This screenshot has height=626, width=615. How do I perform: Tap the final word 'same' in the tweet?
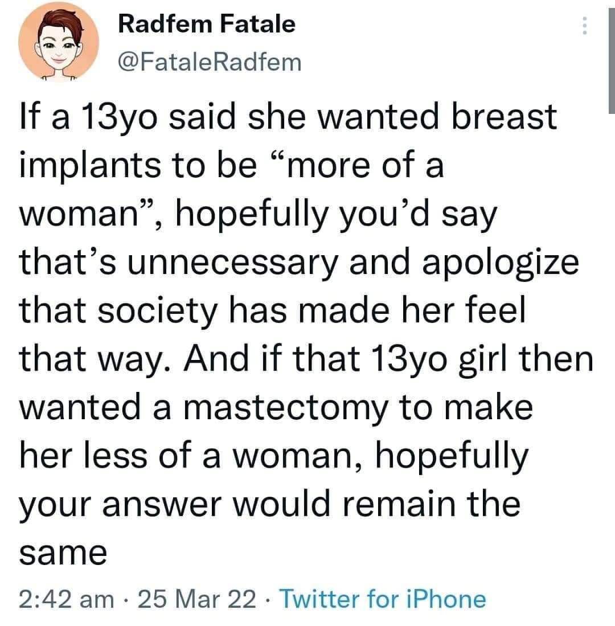[63, 553]
